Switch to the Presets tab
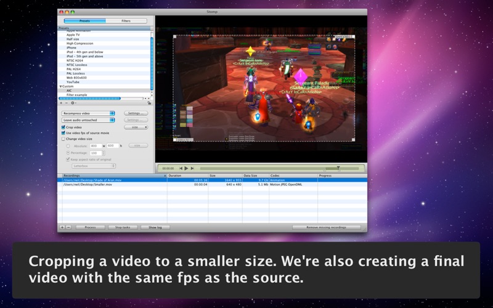 coord(84,21)
